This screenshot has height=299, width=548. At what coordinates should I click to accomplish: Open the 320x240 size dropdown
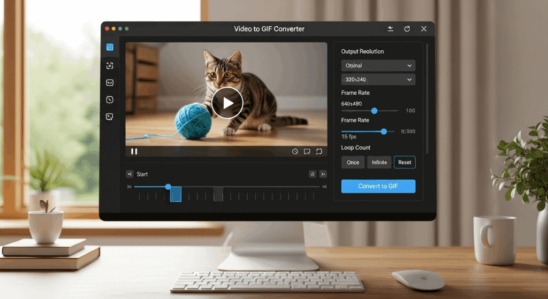[378, 79]
